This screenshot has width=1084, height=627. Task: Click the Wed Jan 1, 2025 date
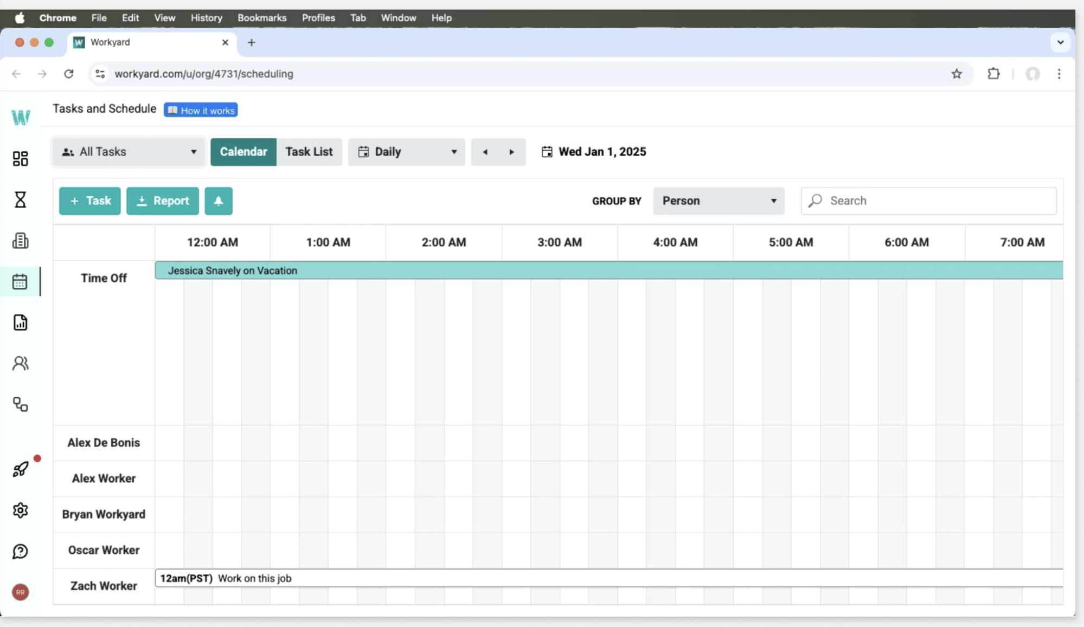tap(602, 152)
